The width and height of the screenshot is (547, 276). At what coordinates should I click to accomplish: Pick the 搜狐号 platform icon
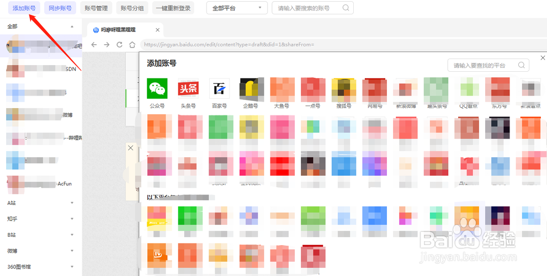(344, 89)
